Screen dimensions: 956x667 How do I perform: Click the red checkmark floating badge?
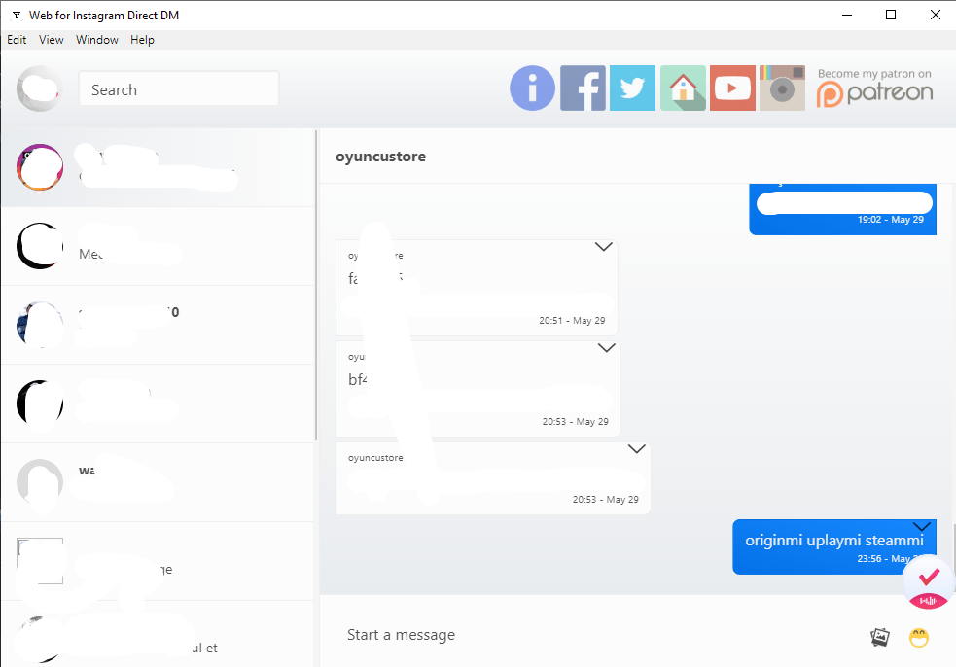(929, 582)
